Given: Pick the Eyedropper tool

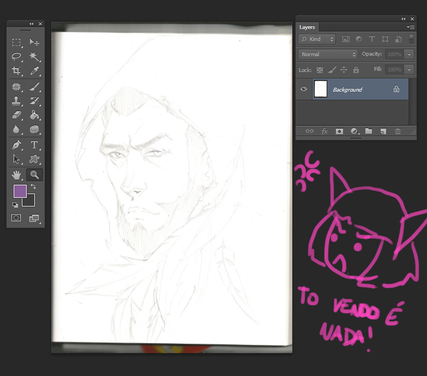Looking at the screenshot, I should (34, 71).
